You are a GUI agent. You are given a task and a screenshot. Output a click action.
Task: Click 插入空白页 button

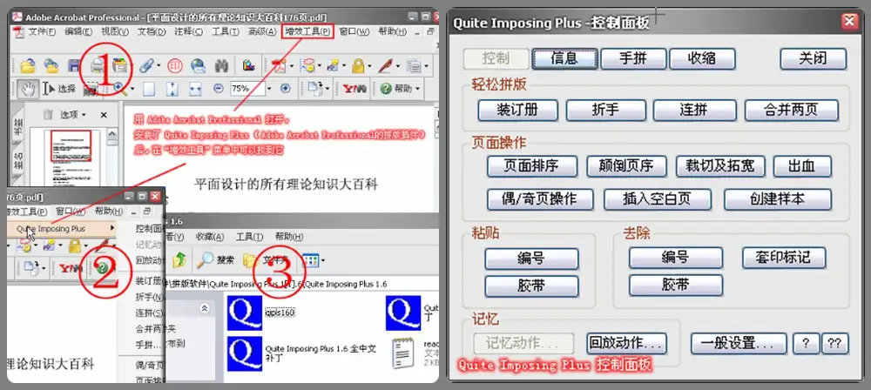[657, 198]
